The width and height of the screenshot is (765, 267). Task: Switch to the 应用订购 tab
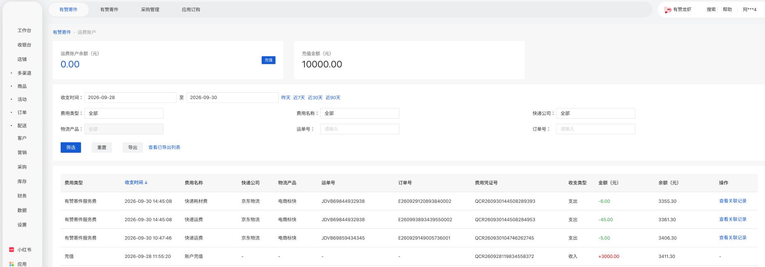click(191, 10)
